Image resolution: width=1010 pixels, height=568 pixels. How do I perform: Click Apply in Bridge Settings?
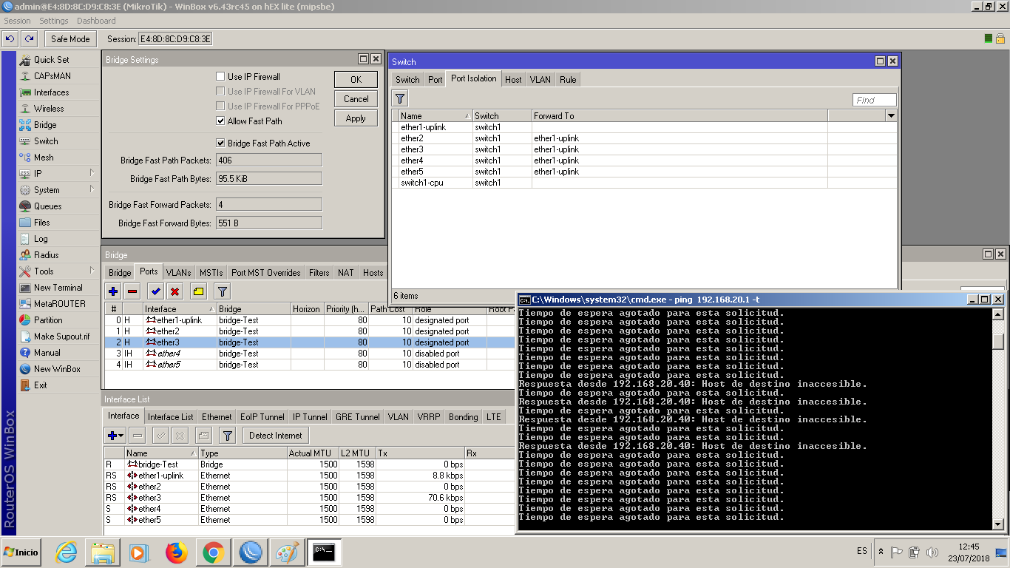(356, 118)
